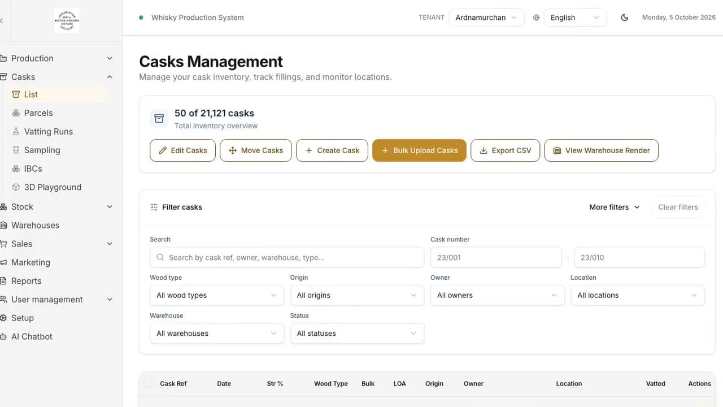The height and width of the screenshot is (407, 723).
Task: Click the View Warehouse Render button
Action: pos(601,150)
